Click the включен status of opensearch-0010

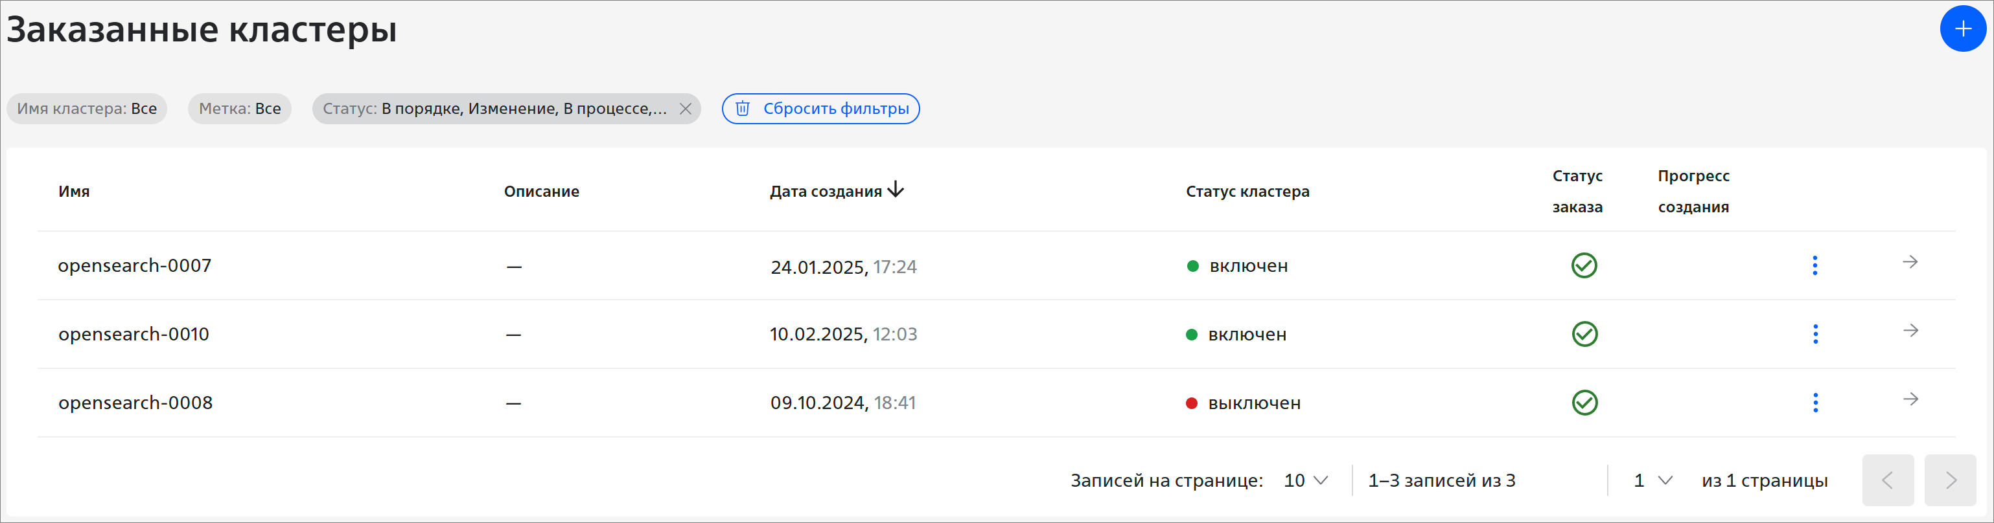[x=1247, y=335]
